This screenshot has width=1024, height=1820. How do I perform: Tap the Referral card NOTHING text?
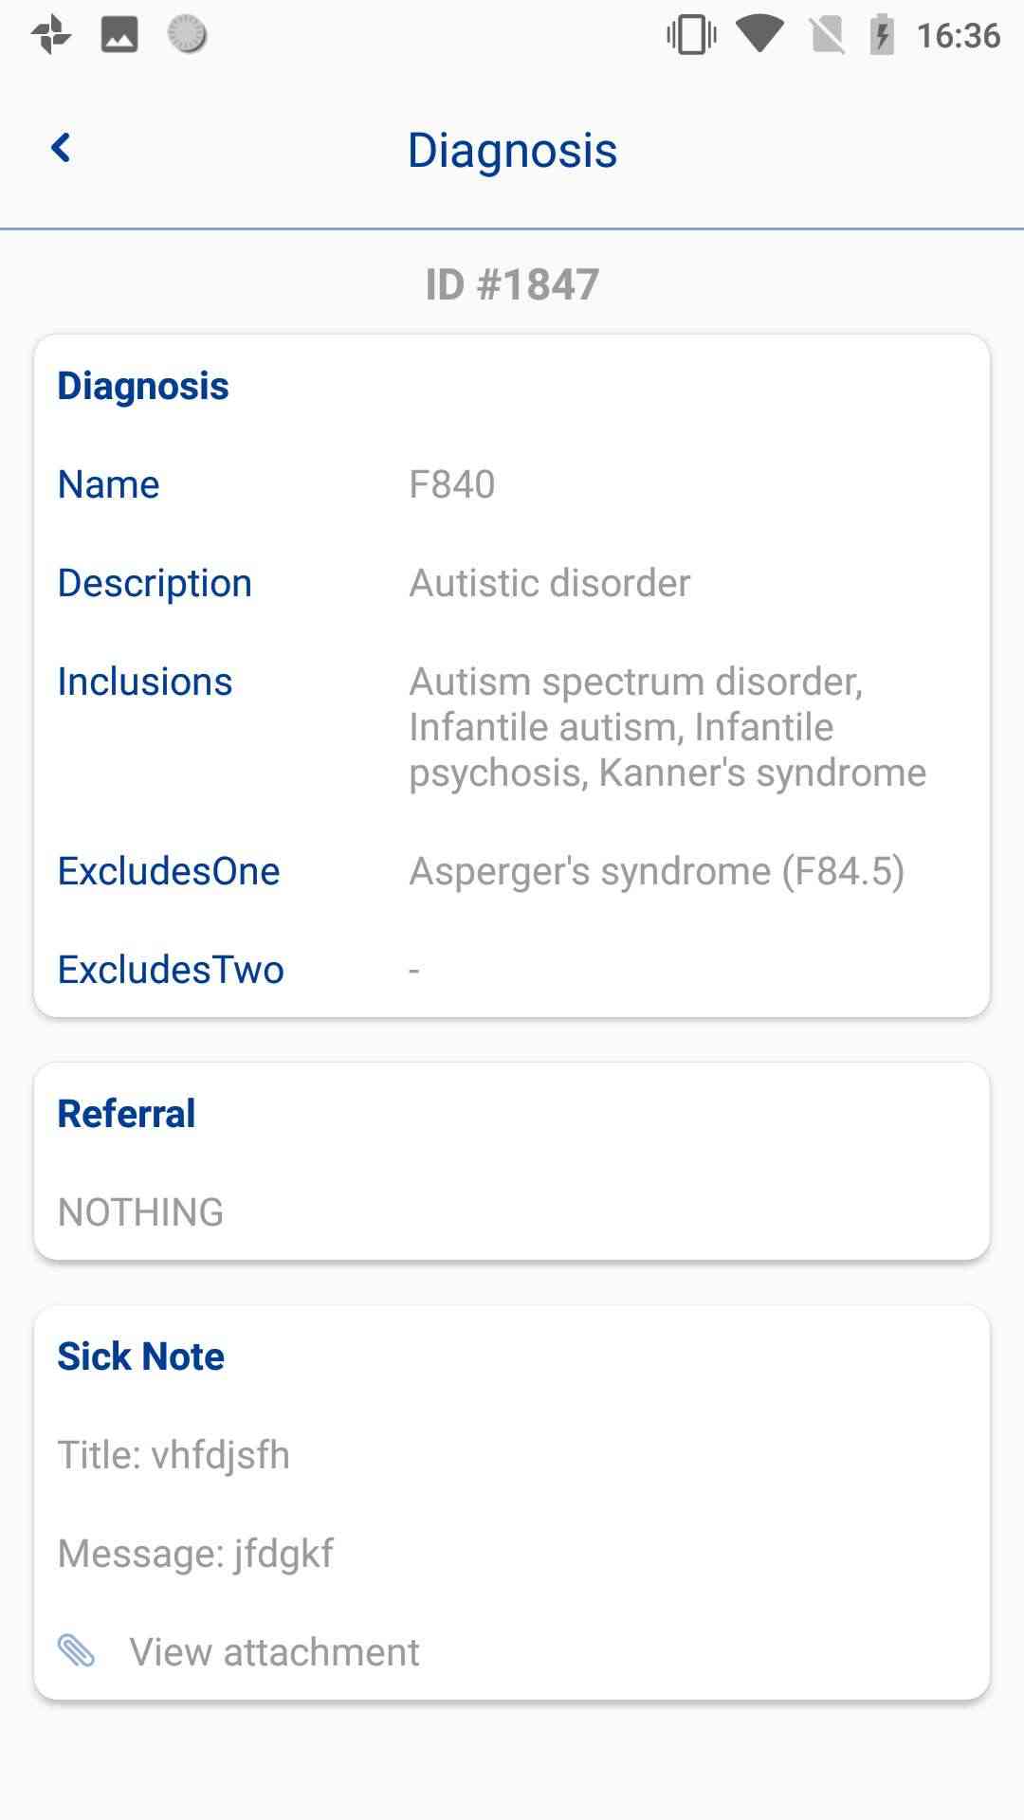point(141,1212)
